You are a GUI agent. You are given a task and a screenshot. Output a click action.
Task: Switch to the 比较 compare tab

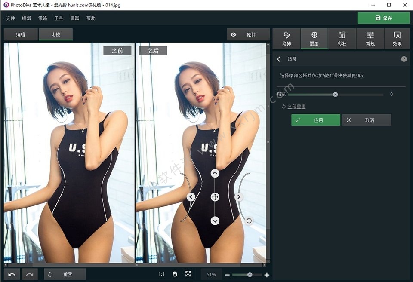55,34
